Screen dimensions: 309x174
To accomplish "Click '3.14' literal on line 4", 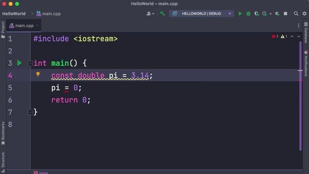I will pyautogui.click(x=140, y=75).
